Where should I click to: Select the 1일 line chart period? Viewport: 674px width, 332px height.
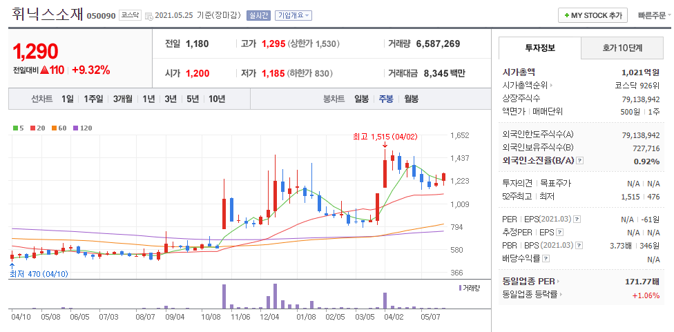click(68, 99)
